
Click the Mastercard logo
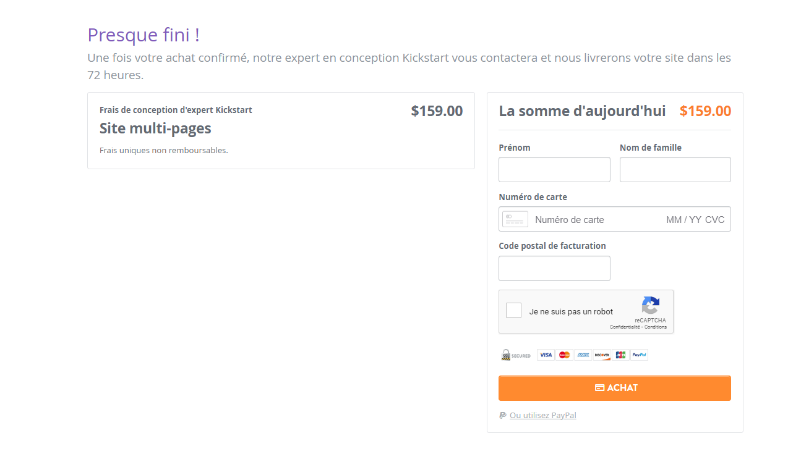(564, 355)
